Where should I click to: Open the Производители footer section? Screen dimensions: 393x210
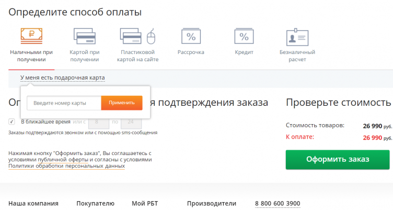point(212,204)
